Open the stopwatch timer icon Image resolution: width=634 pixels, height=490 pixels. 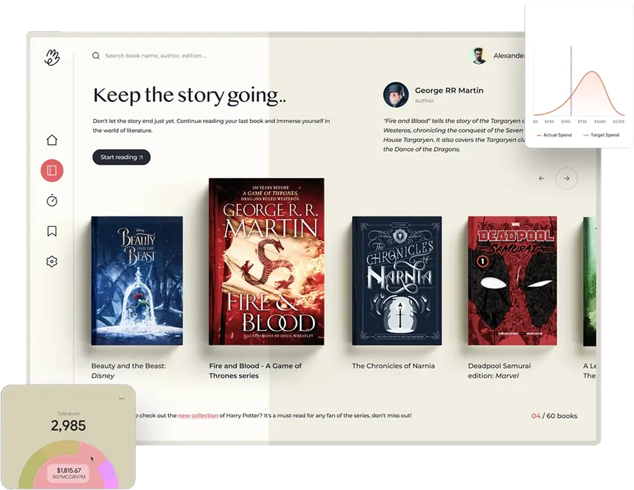point(52,200)
